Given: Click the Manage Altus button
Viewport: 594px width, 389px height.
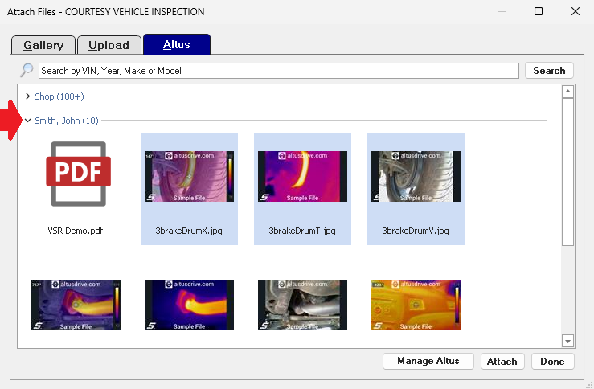Looking at the screenshot, I should [x=428, y=361].
